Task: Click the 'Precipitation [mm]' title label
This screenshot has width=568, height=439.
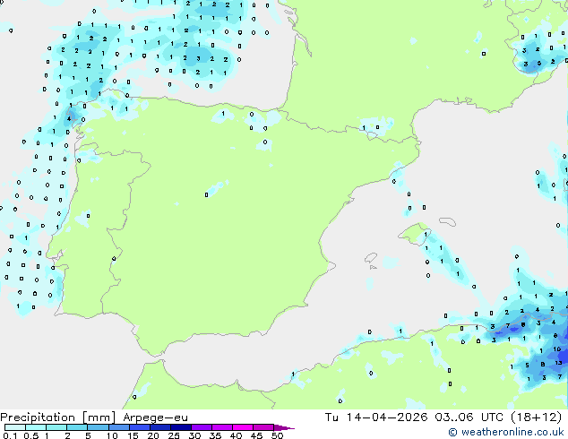Action: click(x=58, y=417)
